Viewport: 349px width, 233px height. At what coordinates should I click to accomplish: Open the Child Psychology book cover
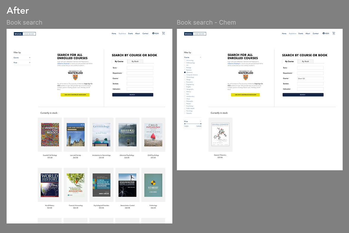153,135
